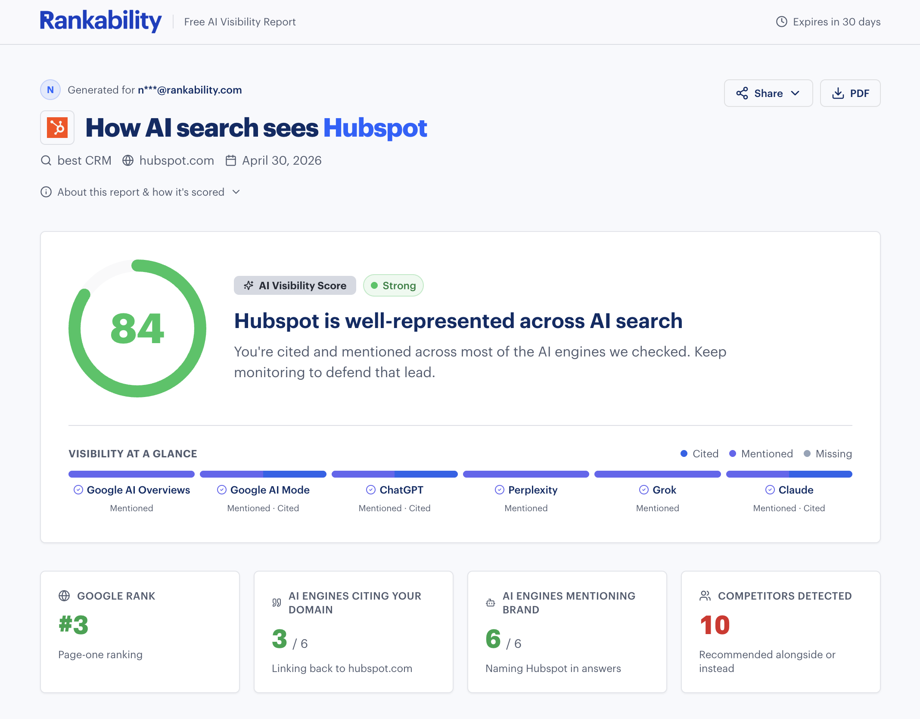Select the Grok engine label

click(x=664, y=490)
